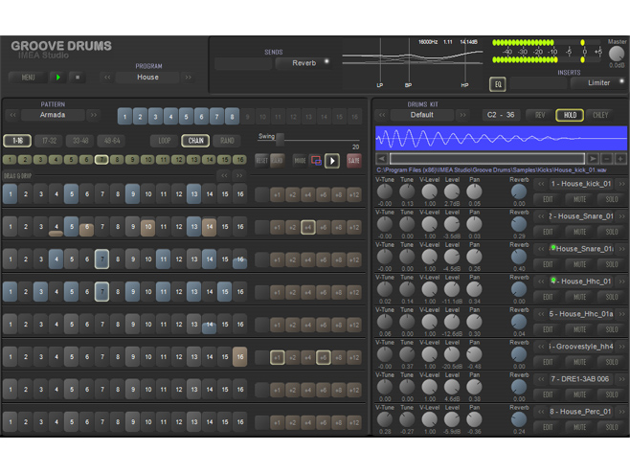
Task: Open EDIT for House_kick_01 channel
Action: click(x=548, y=199)
